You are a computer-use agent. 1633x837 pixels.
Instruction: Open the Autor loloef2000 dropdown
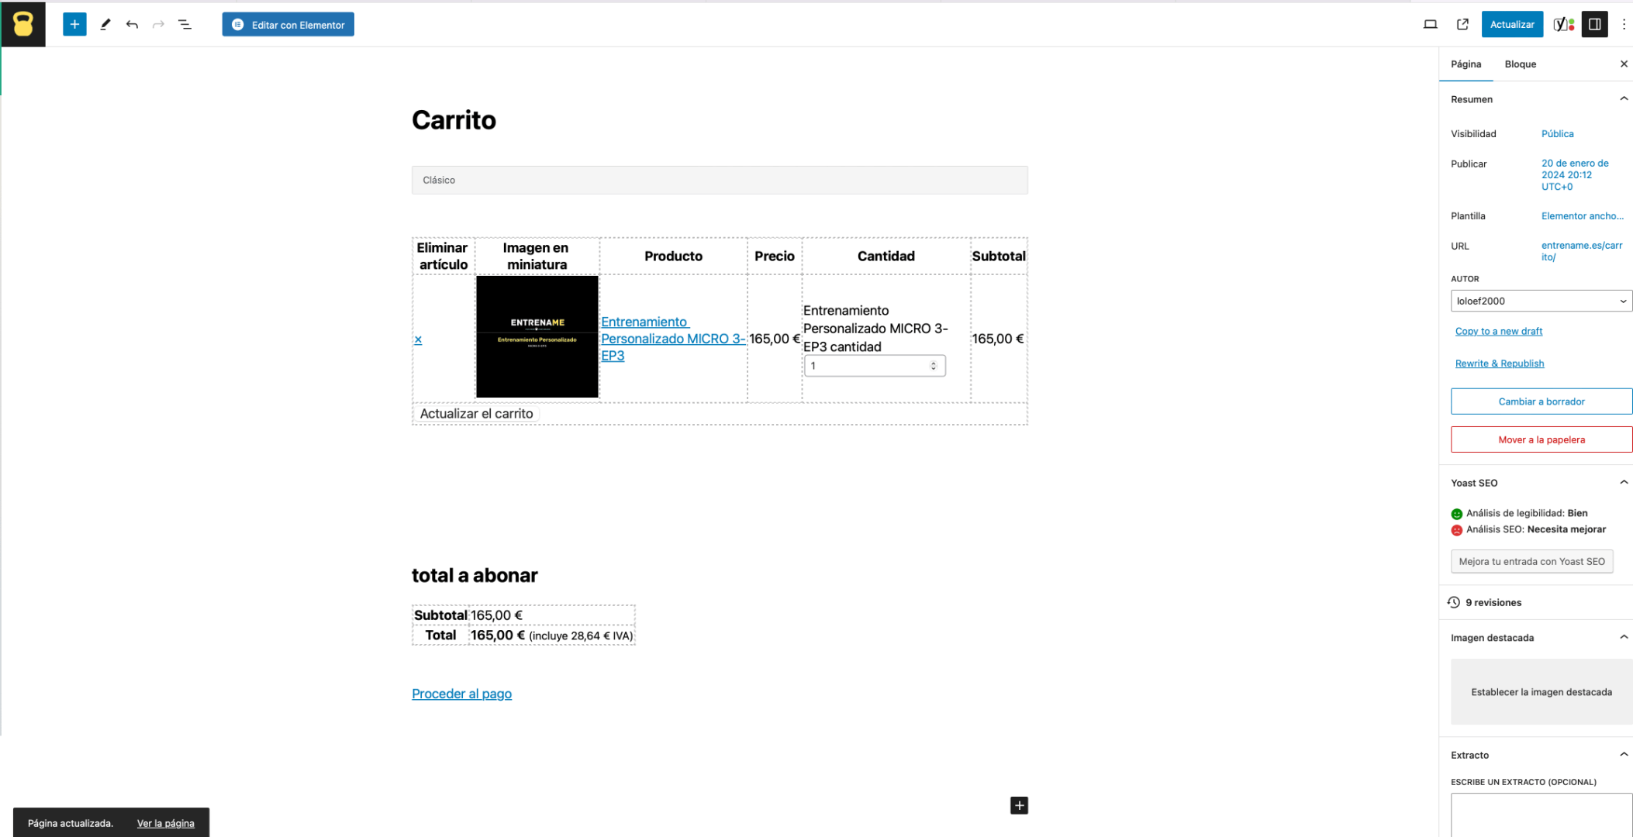point(1541,301)
